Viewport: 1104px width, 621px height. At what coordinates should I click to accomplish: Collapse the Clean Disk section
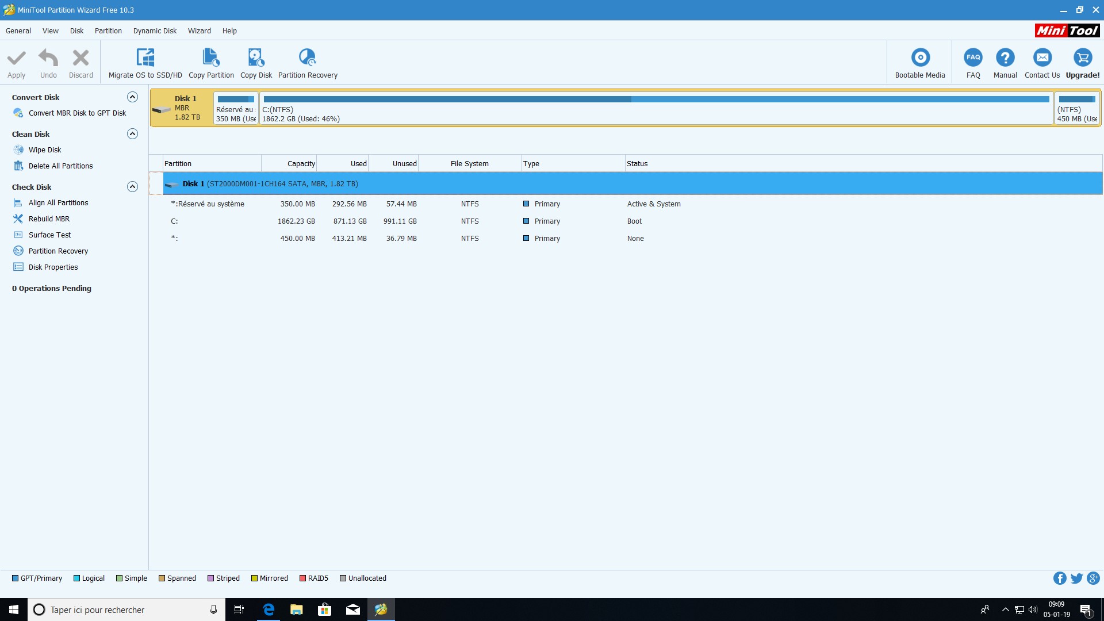click(132, 134)
